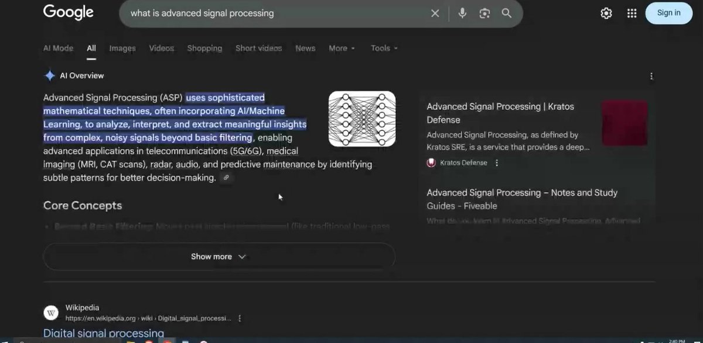
Task: Click the 'Core Concepts' heading
Action: coord(83,206)
